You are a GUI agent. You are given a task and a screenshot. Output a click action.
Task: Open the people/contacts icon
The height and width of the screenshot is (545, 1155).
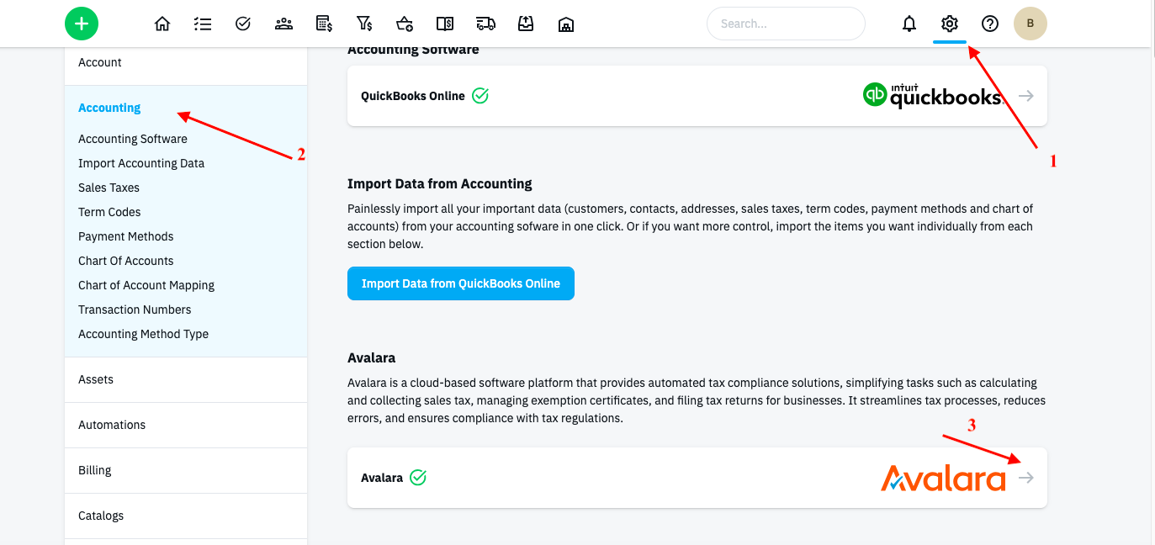[x=283, y=24]
